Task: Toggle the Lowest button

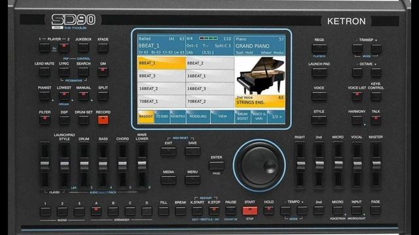Action: (64, 96)
